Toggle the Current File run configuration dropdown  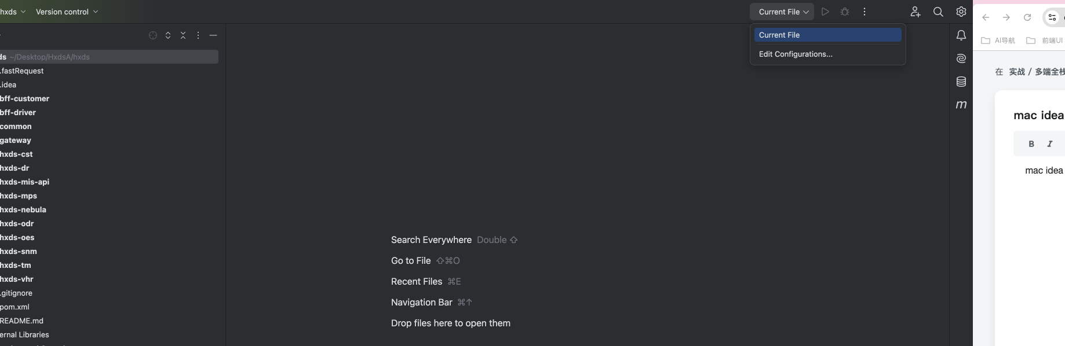click(x=783, y=12)
